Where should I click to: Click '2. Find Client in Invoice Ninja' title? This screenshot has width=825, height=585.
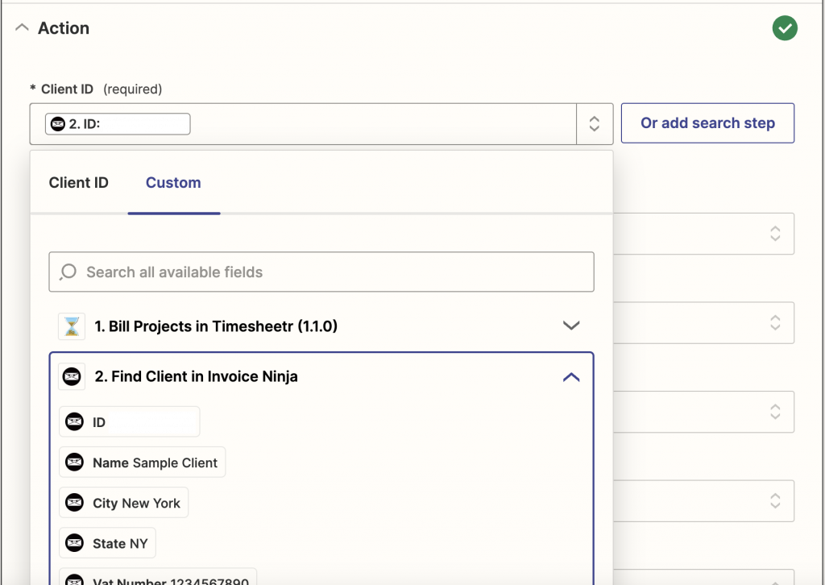(x=197, y=376)
